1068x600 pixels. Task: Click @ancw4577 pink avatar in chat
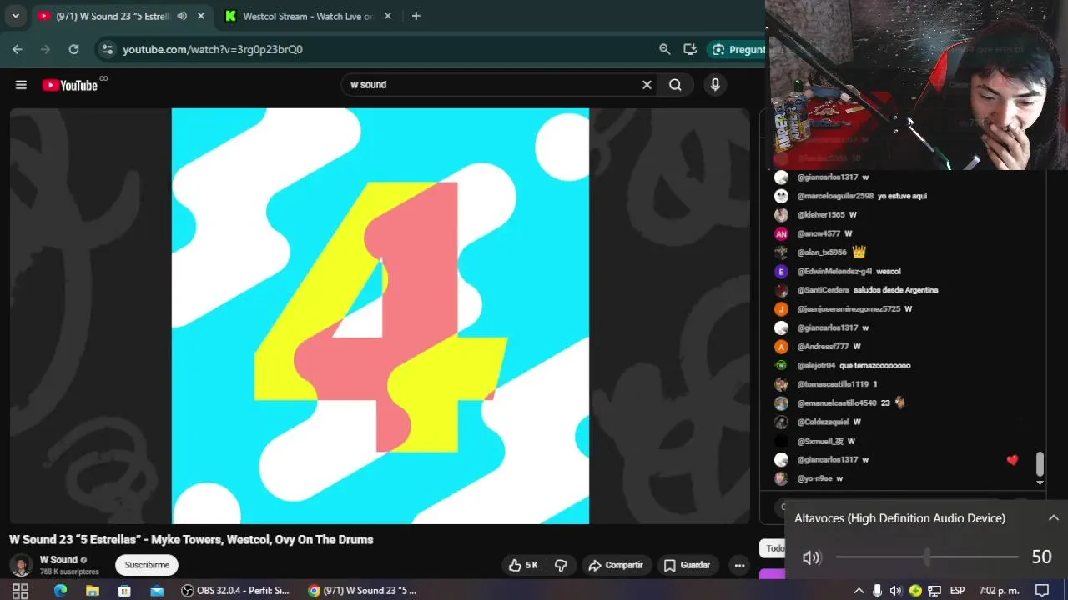781,233
